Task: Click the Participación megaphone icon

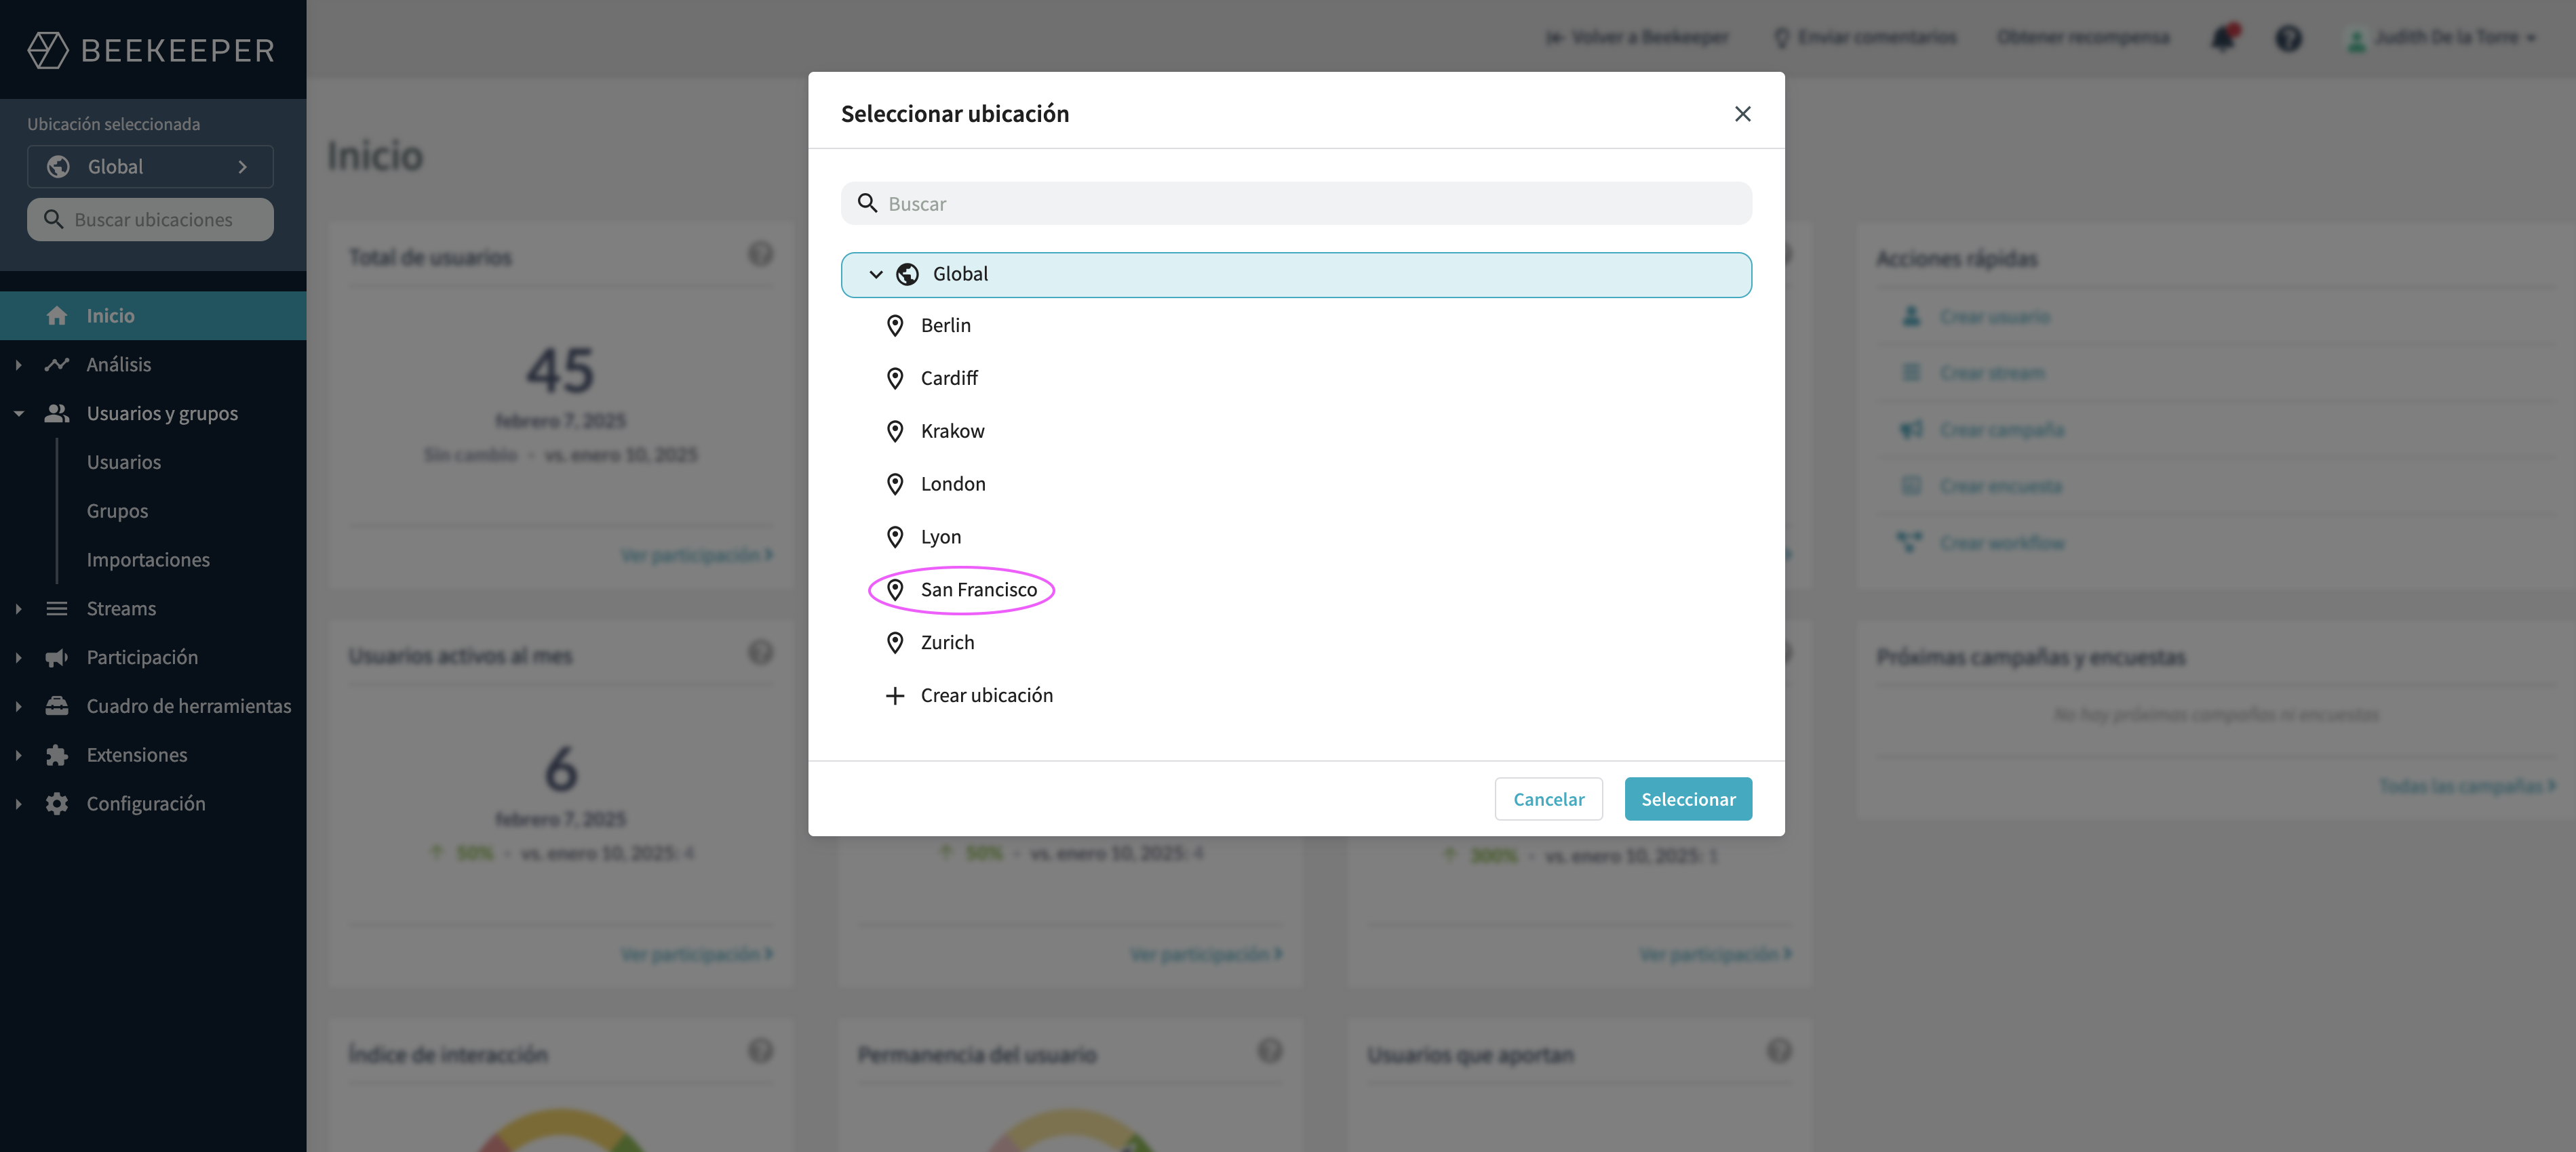Action: (x=57, y=657)
